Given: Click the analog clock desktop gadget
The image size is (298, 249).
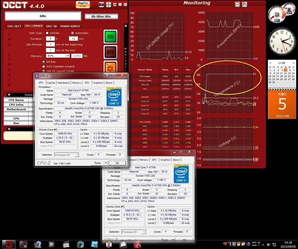Looking at the screenshot, I should pos(281,41).
